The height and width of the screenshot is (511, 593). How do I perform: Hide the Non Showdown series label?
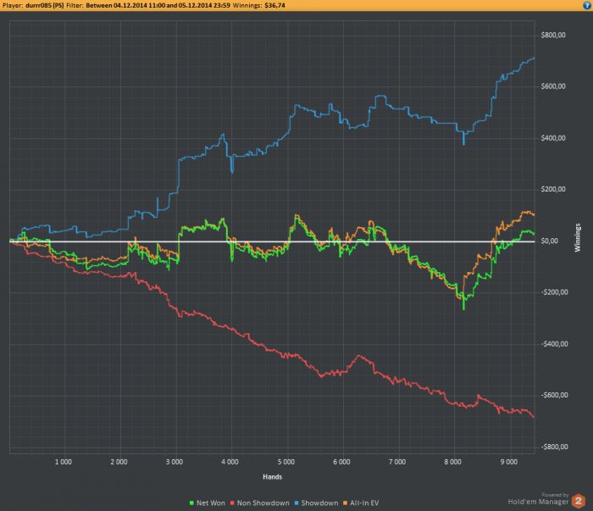263,503
